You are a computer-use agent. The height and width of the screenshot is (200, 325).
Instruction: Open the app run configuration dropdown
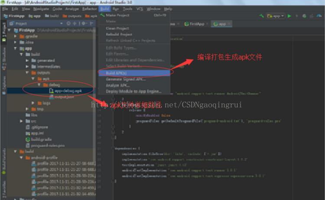click(x=276, y=16)
